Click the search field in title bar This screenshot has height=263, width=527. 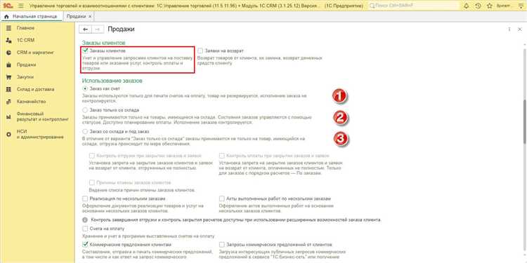[x=413, y=6]
